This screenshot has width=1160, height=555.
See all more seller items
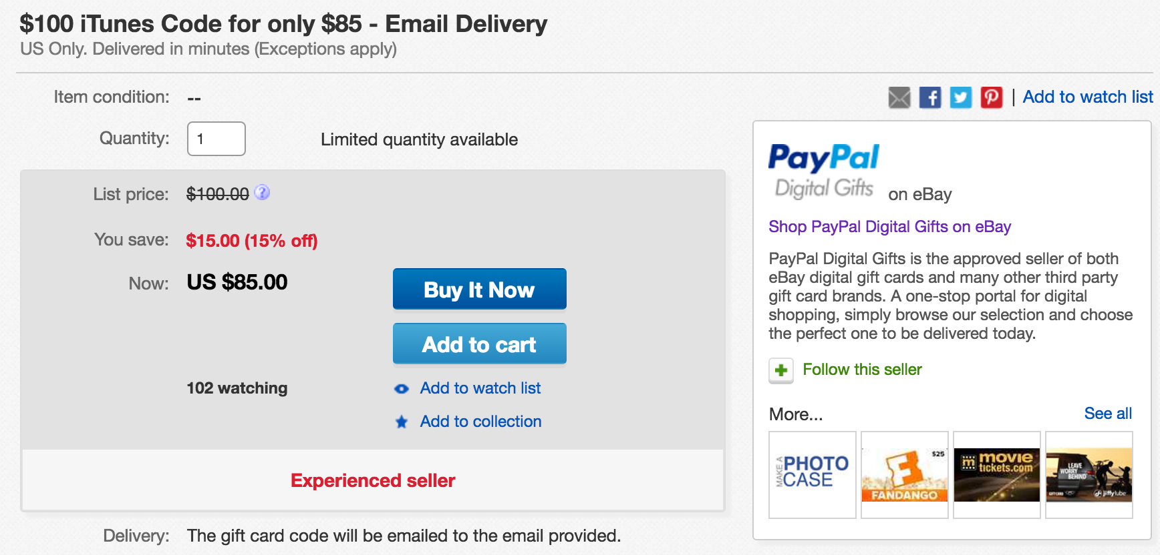click(x=1107, y=414)
